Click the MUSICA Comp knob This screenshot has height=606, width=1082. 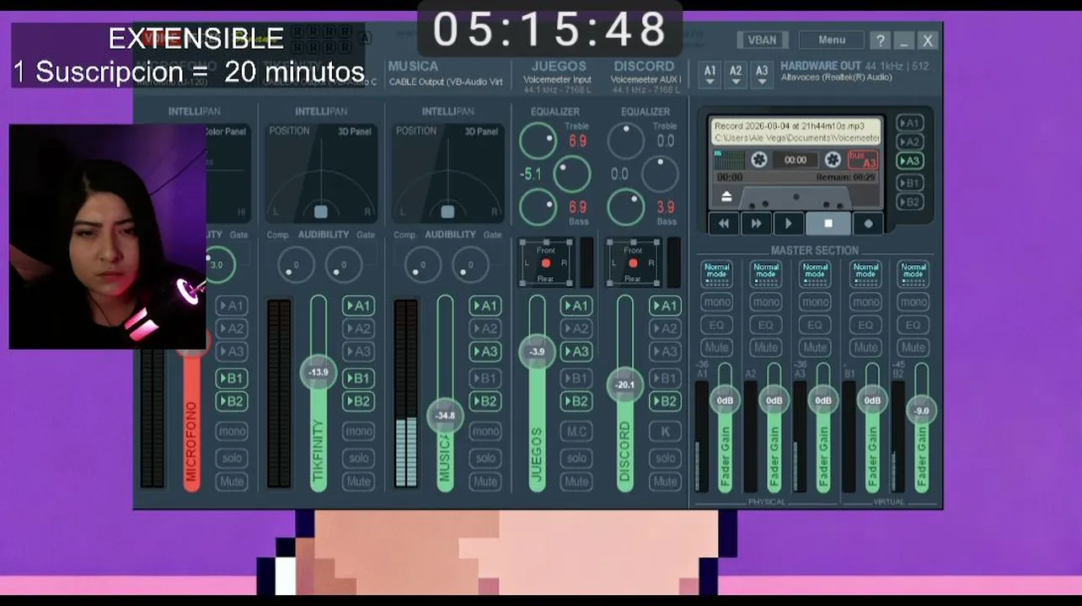coord(423,265)
